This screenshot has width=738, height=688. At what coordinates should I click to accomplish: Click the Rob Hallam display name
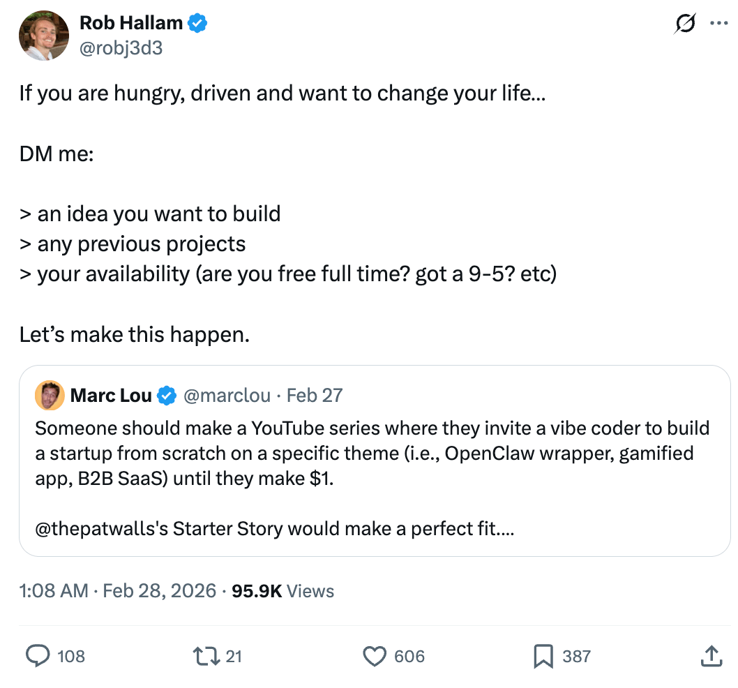[131, 23]
